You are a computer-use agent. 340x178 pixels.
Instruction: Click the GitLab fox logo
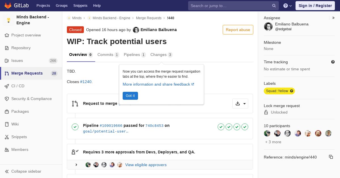click(8, 6)
